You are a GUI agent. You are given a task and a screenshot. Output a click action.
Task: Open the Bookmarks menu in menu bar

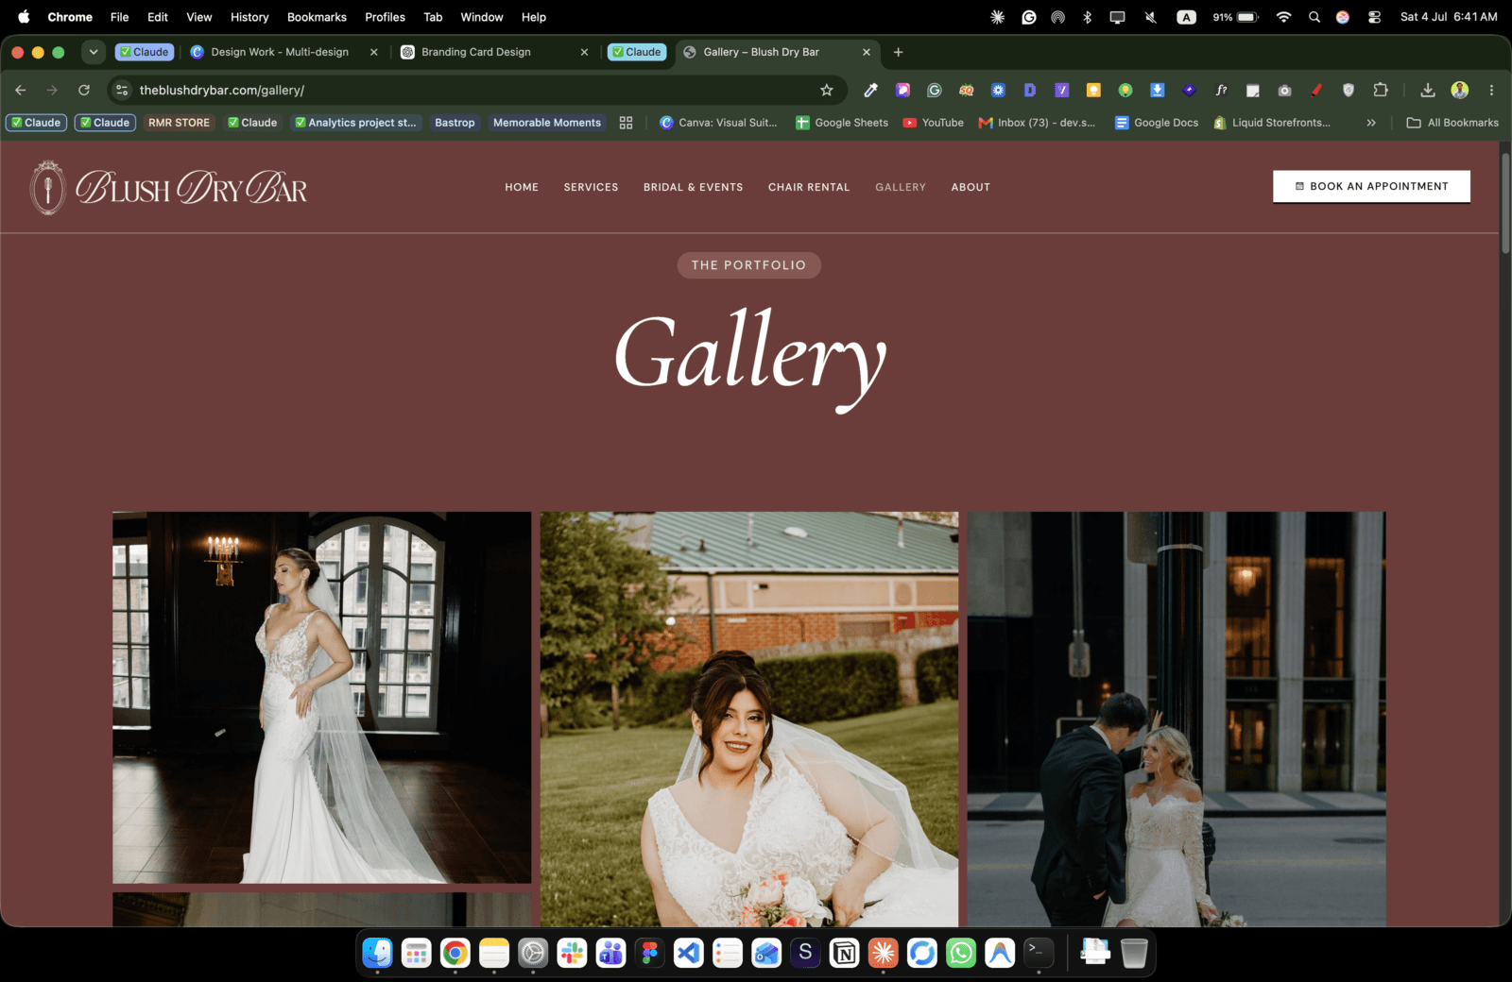click(317, 17)
